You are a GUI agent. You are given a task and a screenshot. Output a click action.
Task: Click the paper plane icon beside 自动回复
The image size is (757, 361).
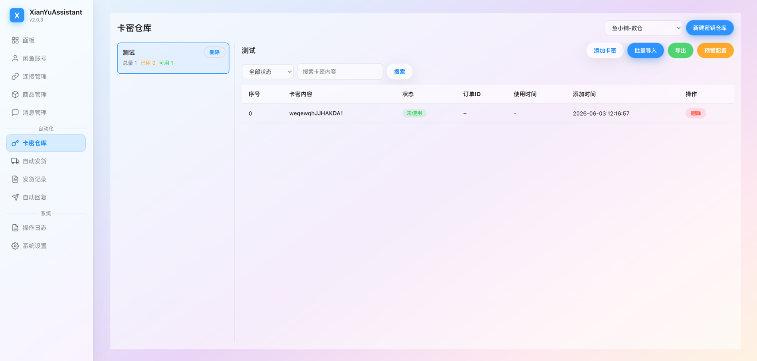coord(15,197)
